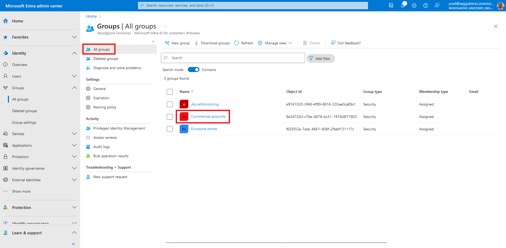This screenshot has width=506, height=248.
Task: Open the Manage view dropdown
Action: [275, 43]
